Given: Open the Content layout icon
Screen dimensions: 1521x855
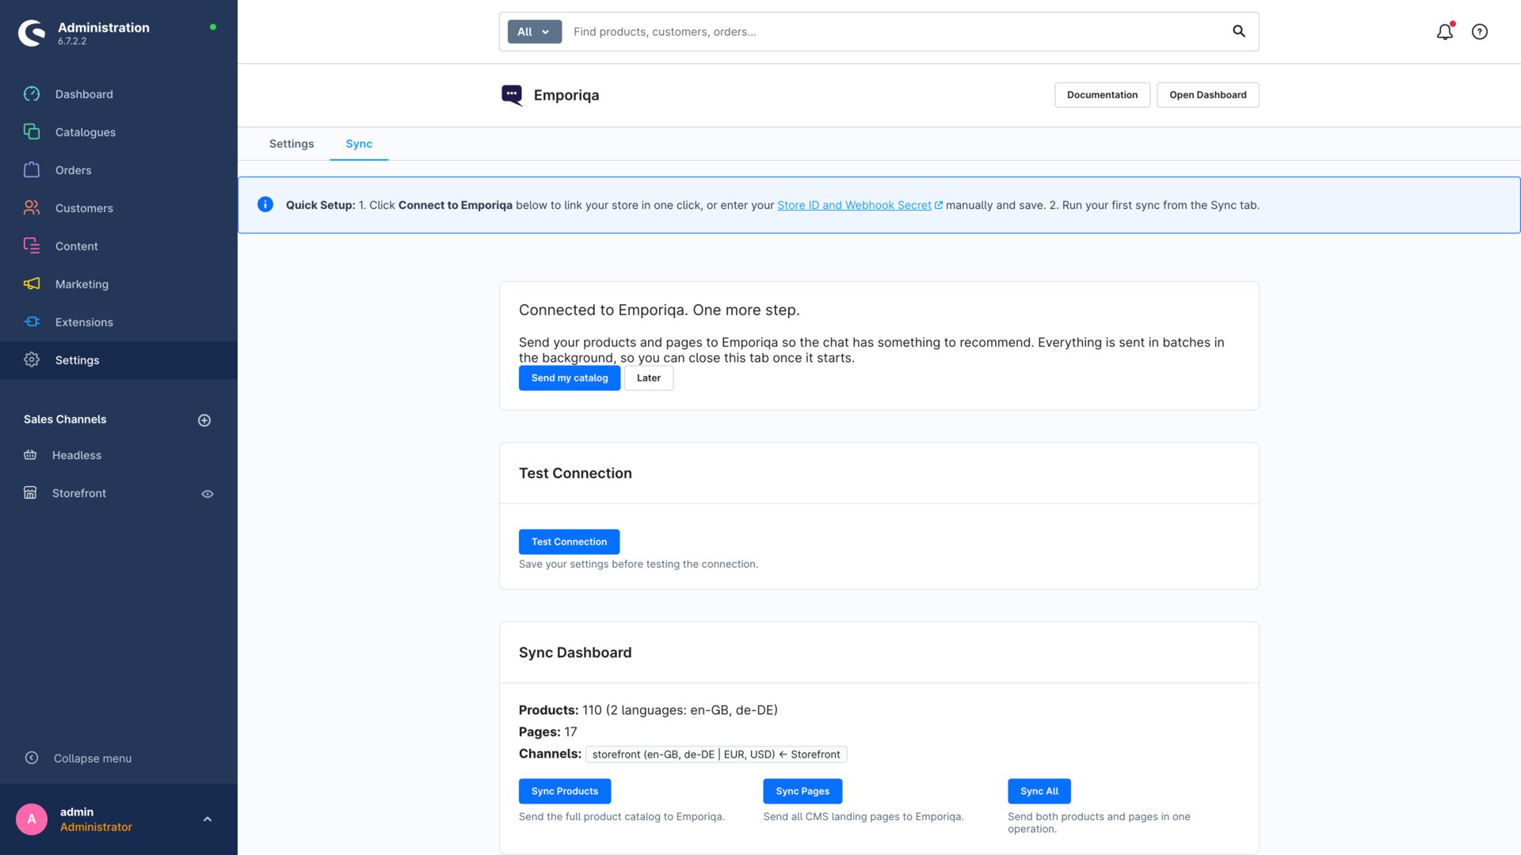Looking at the screenshot, I should click(x=32, y=245).
